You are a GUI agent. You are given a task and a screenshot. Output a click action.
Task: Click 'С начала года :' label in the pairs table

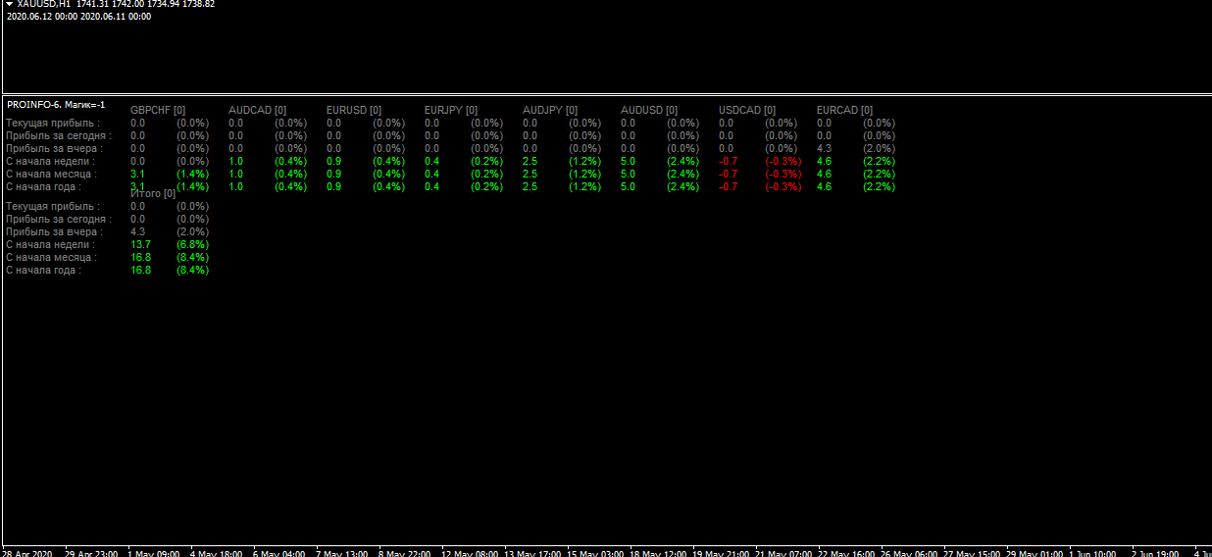(44, 187)
